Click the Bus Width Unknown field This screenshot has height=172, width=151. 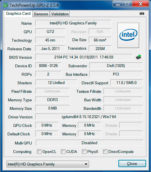[x=123, y=100]
